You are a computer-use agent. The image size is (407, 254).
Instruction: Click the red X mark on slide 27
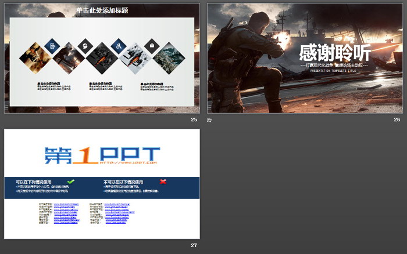(x=163, y=182)
